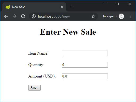Click the Amount (USD): label

pyautogui.click(x=42, y=76)
